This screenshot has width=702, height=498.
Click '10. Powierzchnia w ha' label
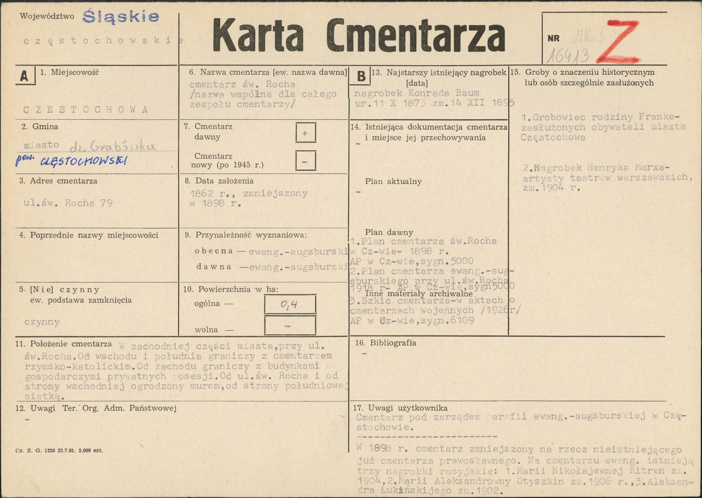click(231, 289)
